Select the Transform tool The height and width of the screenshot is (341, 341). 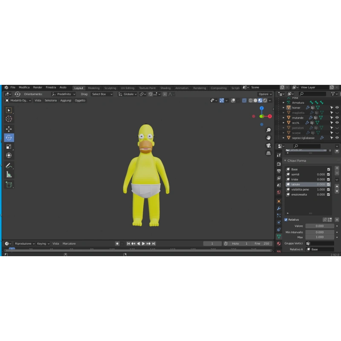point(9,155)
